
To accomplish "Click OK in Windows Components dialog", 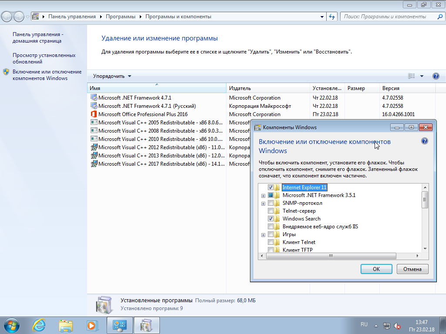I will click(376, 269).
